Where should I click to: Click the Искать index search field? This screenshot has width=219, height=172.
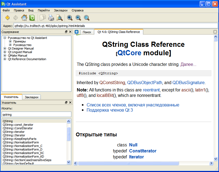36,115
